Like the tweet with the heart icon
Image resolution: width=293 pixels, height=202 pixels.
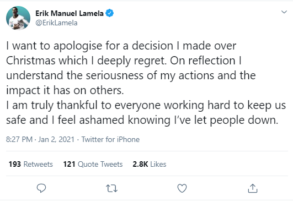182,188
